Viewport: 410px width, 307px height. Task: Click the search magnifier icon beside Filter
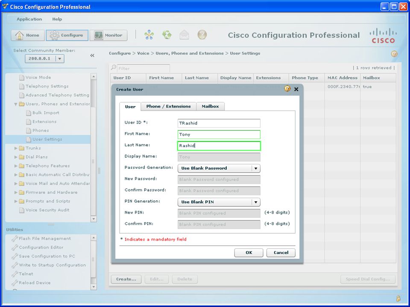pyautogui.click(x=114, y=68)
